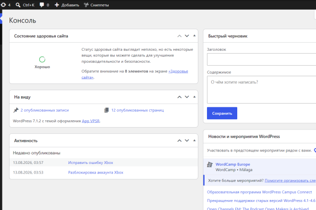Viewport: 316px width, 210px height.
Task: Click pin icon next to published posts
Action: click(x=16, y=110)
